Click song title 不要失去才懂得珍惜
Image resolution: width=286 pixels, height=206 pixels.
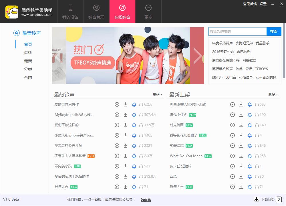coord(70,156)
